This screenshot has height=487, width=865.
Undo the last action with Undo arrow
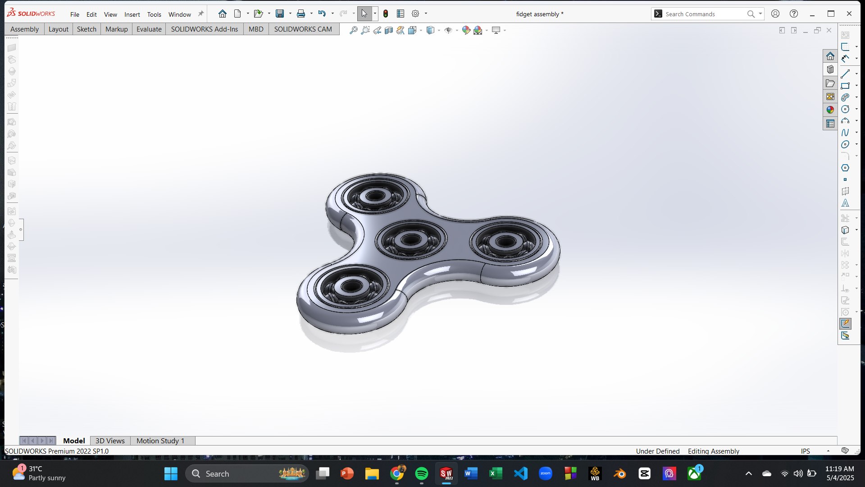pyautogui.click(x=322, y=14)
